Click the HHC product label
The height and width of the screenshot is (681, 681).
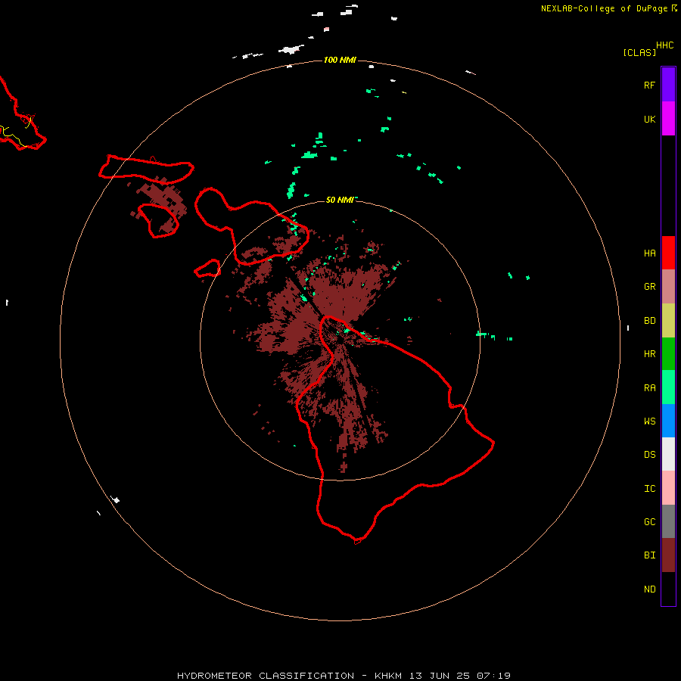coord(664,45)
